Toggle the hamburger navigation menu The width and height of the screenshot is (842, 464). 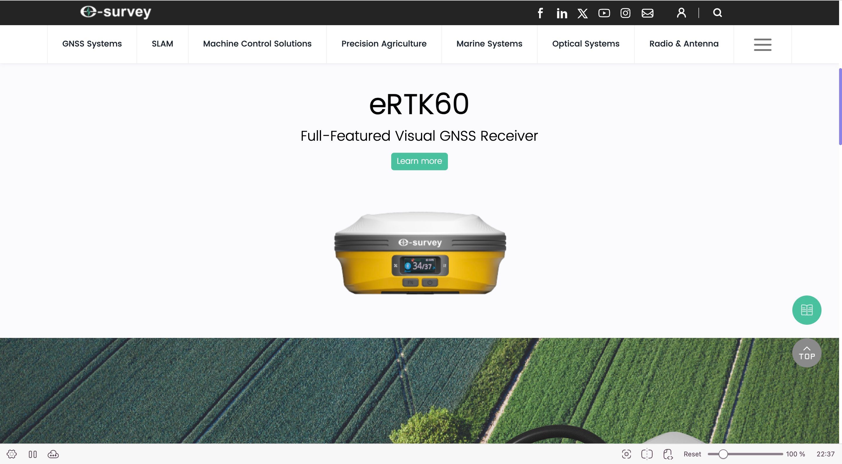[762, 45]
